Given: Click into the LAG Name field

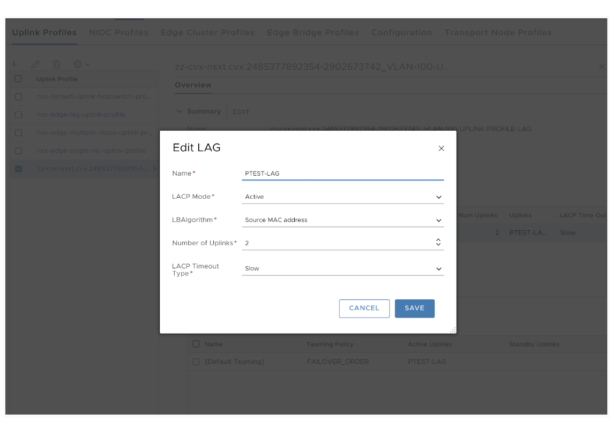Looking at the screenshot, I should click(342, 174).
